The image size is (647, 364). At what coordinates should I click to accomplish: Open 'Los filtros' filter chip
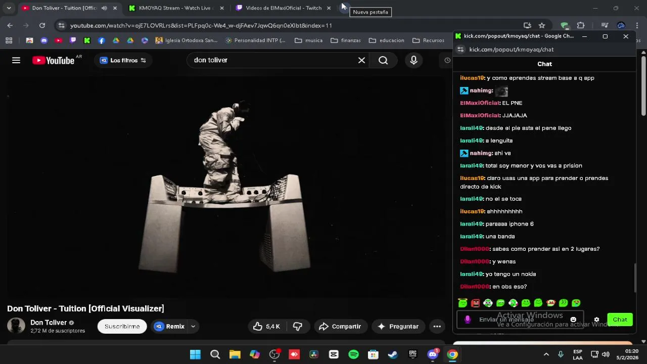[123, 60]
